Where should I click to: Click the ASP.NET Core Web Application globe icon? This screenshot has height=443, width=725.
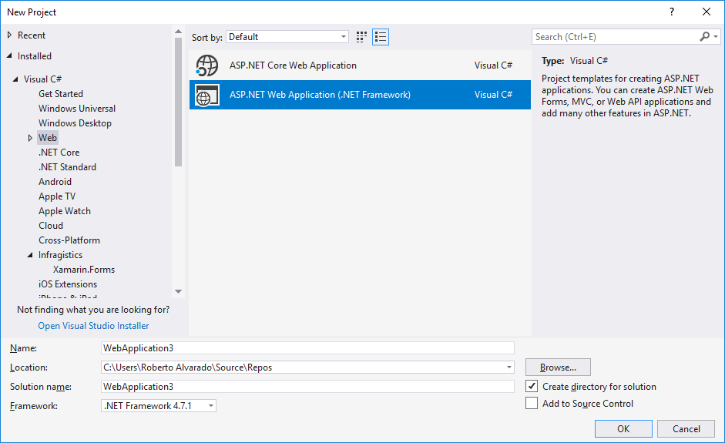click(x=206, y=65)
